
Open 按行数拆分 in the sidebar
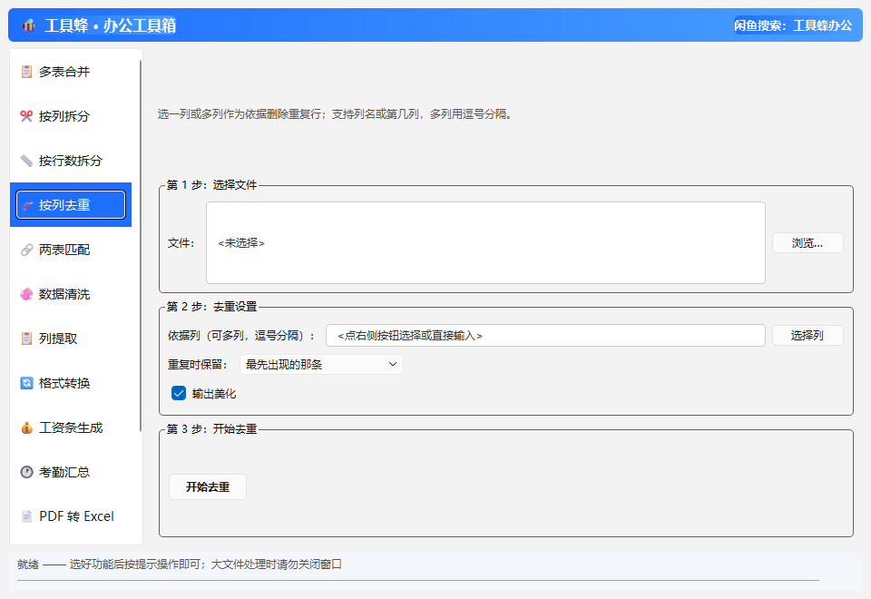[71, 161]
